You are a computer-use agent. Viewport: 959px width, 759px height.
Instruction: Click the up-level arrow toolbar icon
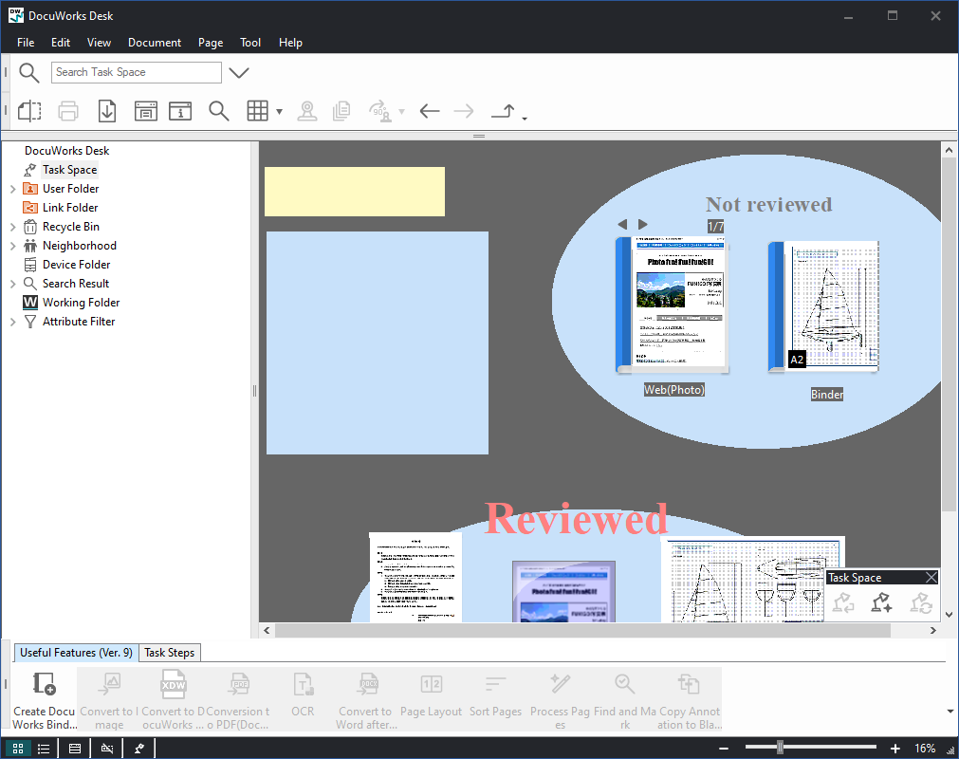[504, 111]
